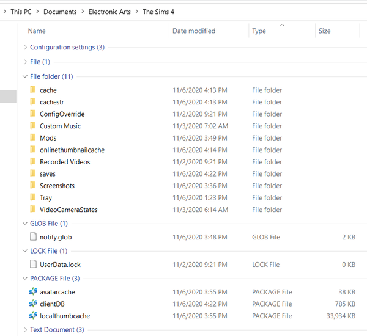Select the UserData.lock file name

pos(60,265)
